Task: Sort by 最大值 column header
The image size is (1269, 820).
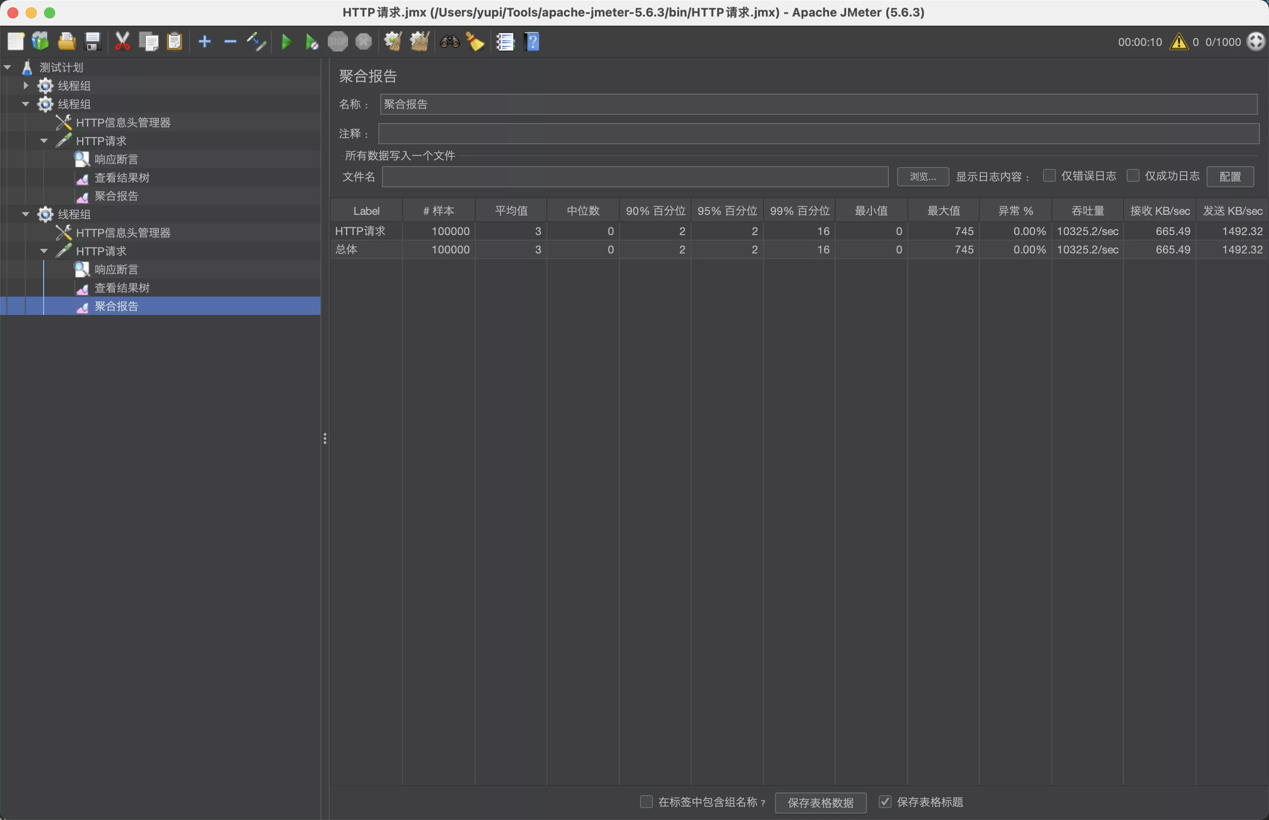Action: click(944, 211)
